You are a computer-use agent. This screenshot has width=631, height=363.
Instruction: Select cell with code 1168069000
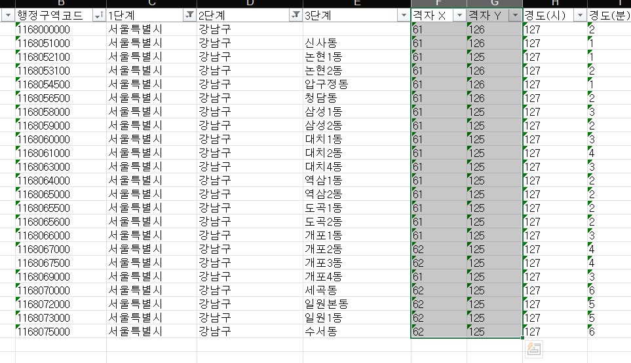[61, 277]
